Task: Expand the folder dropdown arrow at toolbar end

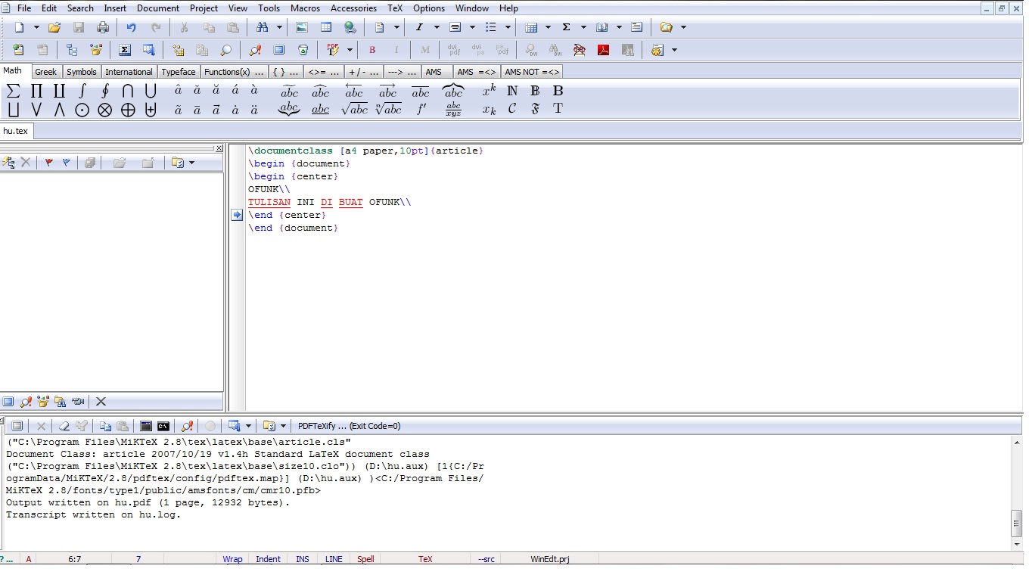Action: point(683,28)
